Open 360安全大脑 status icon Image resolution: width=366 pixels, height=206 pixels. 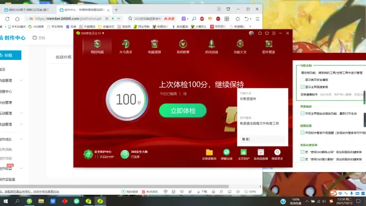[125, 154]
